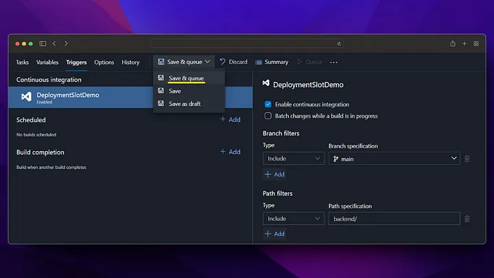Add a new path filter

coord(274,234)
